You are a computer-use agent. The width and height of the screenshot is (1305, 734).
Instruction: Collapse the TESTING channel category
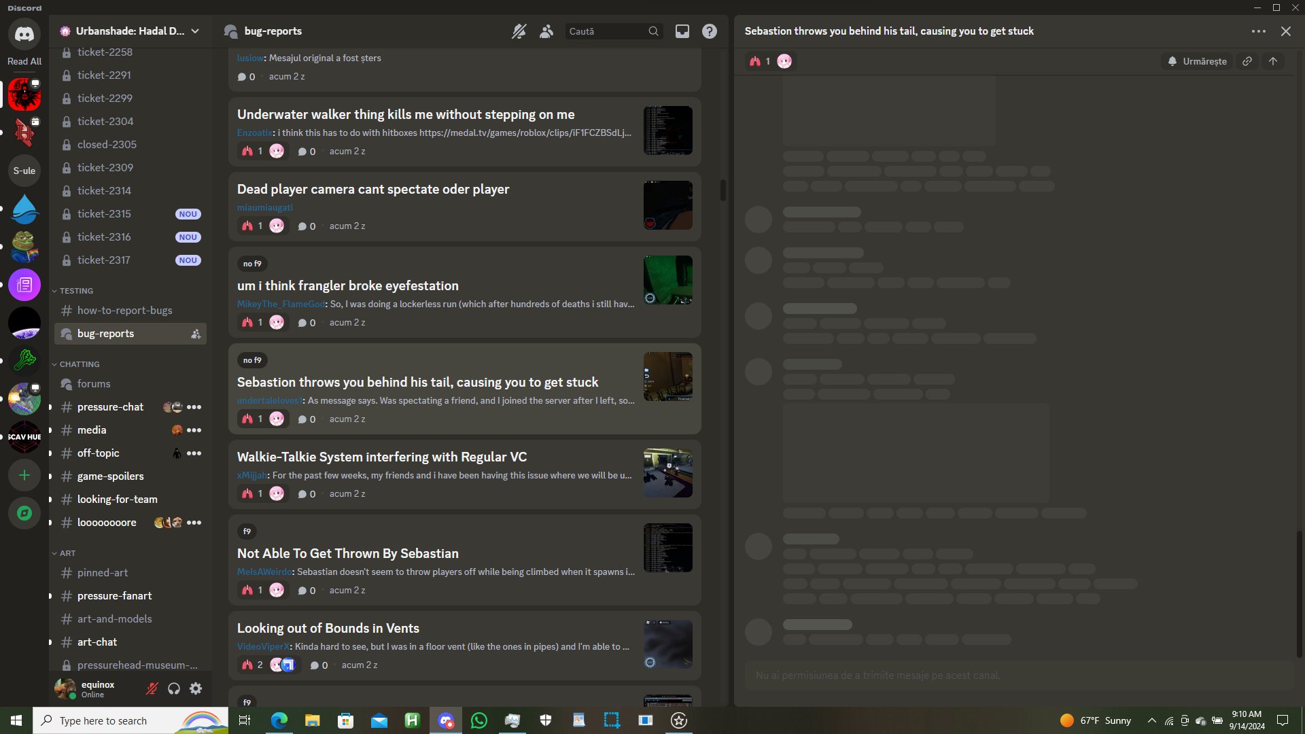coord(75,291)
